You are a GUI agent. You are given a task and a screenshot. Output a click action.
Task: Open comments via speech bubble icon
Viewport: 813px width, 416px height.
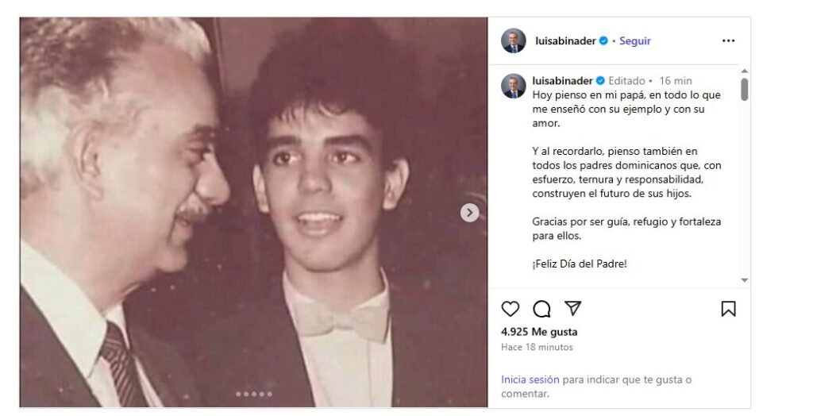tap(541, 309)
